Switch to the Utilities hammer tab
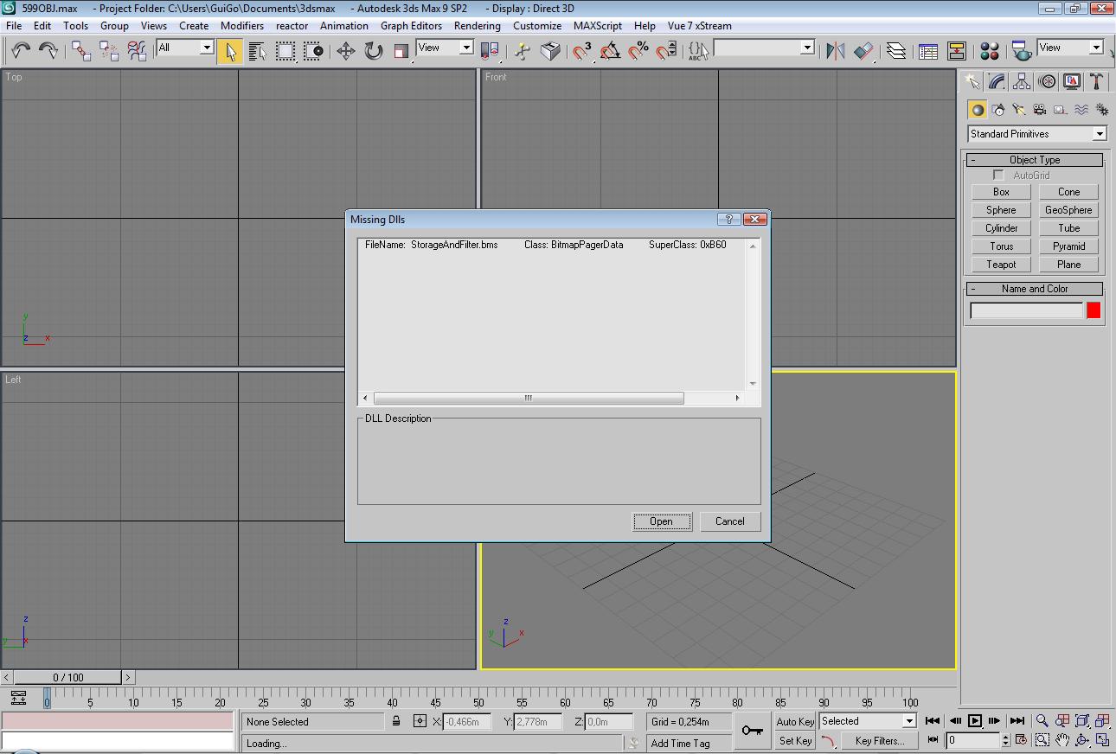Image resolution: width=1116 pixels, height=754 pixels. coord(1096,81)
